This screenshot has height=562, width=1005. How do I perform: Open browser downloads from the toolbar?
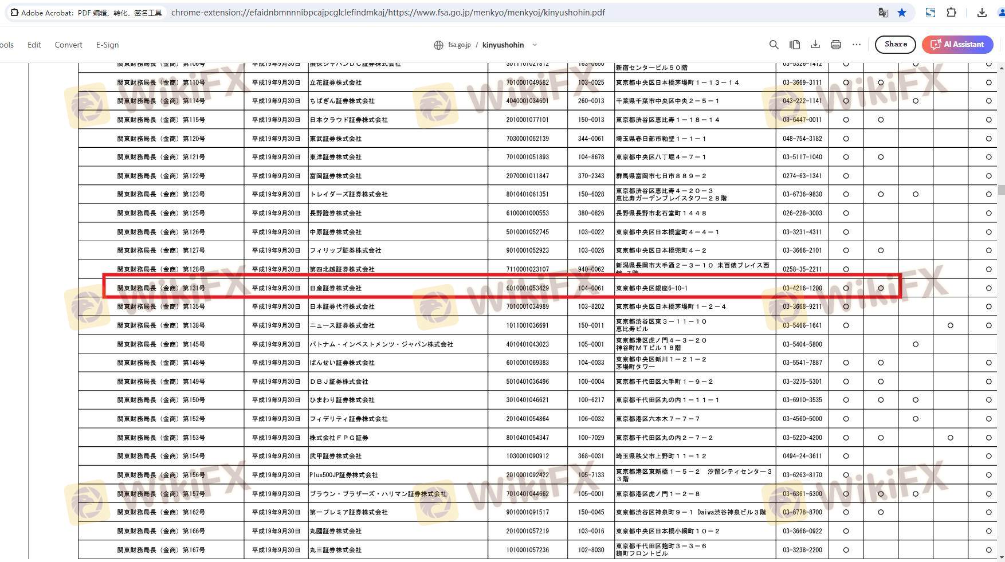[982, 13]
